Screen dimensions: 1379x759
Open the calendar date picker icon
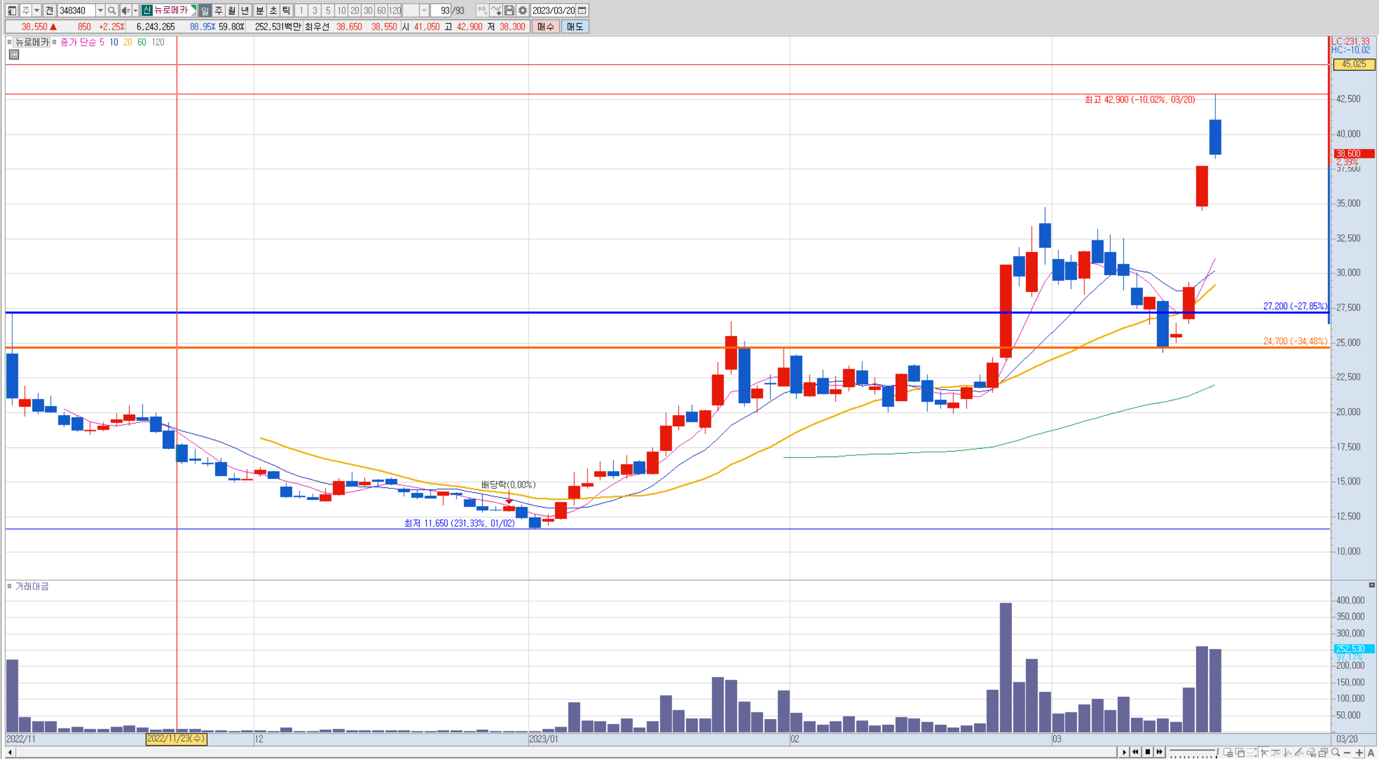pos(582,11)
